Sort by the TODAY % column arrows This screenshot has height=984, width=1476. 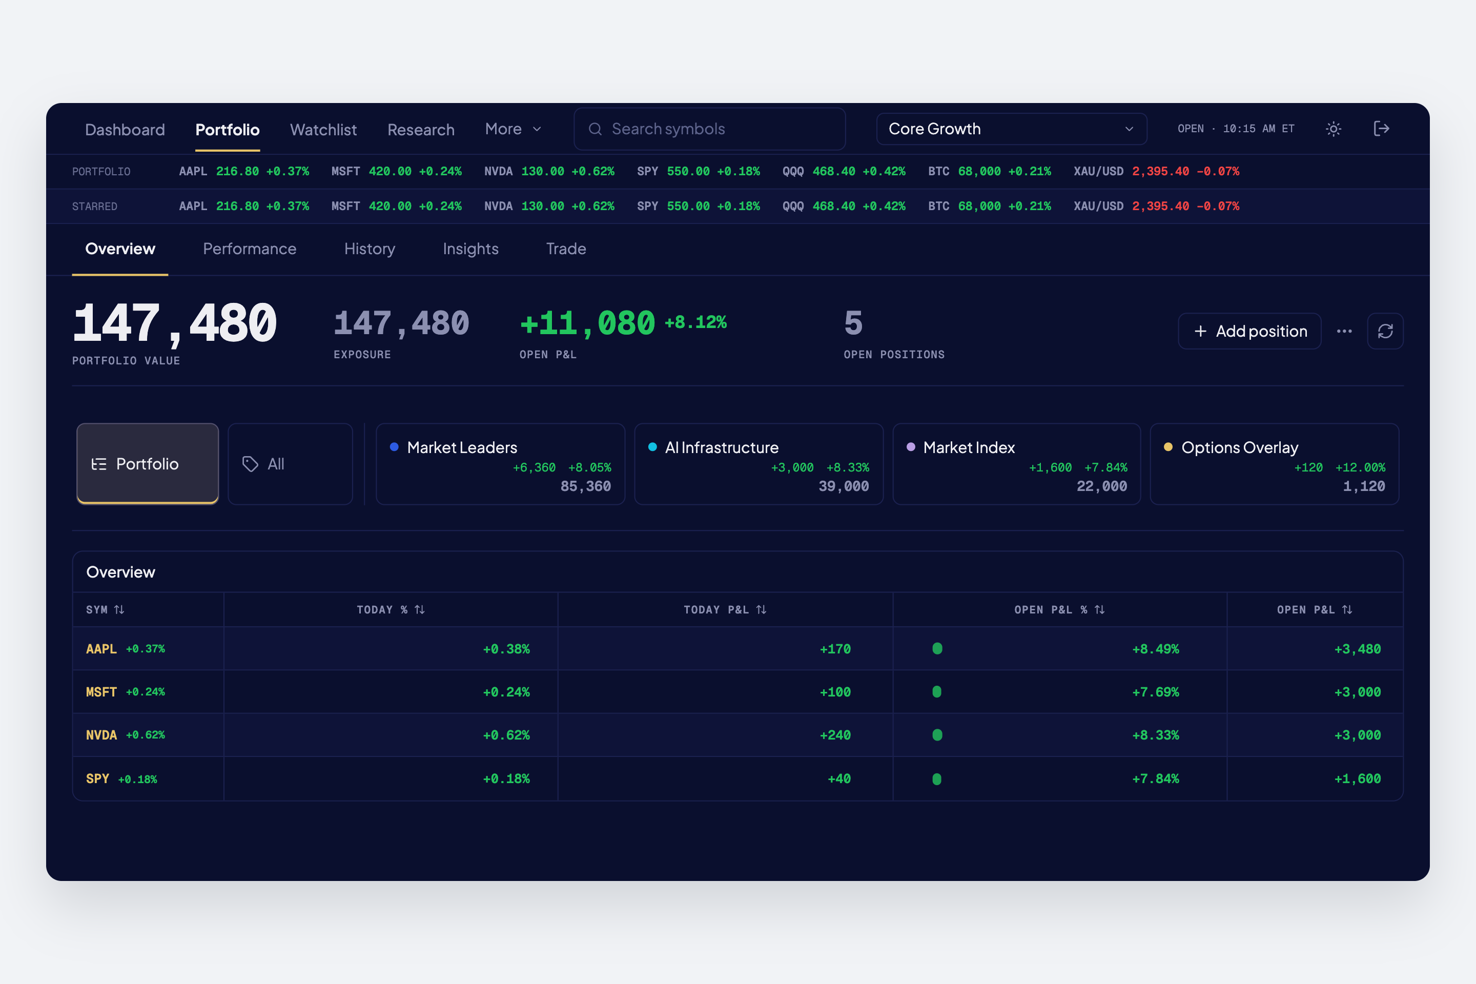(420, 609)
